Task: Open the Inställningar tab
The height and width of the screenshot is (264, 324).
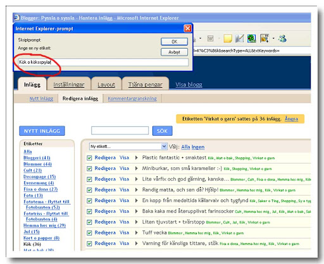Action: pos(69,85)
